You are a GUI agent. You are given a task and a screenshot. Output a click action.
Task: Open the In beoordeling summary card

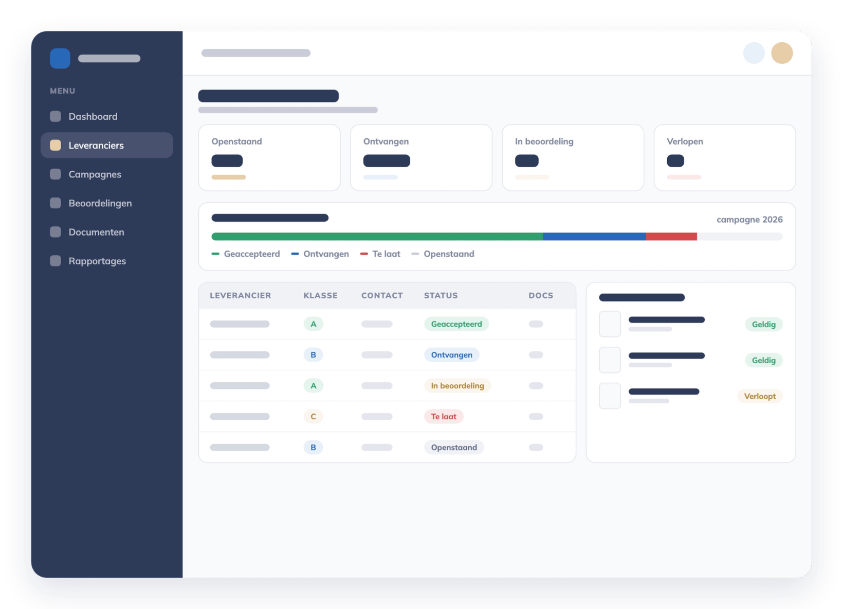[573, 157]
